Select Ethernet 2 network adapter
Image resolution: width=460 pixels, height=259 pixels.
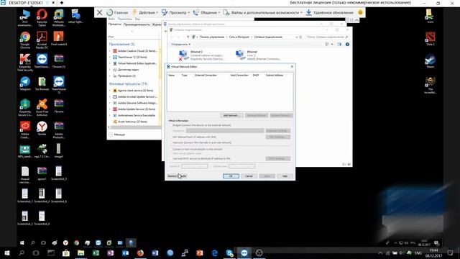201,55
